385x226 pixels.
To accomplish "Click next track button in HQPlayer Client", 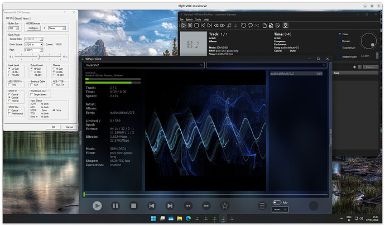I will 170,205.
